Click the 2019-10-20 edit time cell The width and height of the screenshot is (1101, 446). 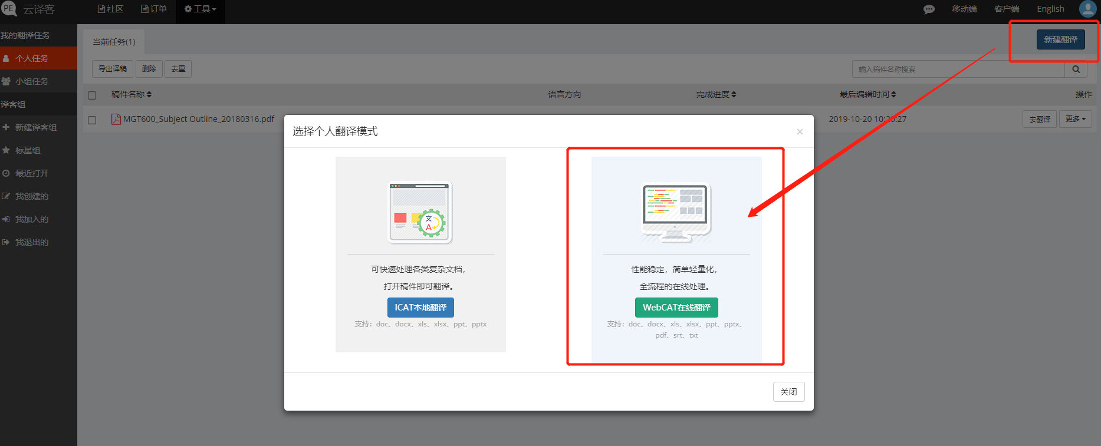point(867,119)
